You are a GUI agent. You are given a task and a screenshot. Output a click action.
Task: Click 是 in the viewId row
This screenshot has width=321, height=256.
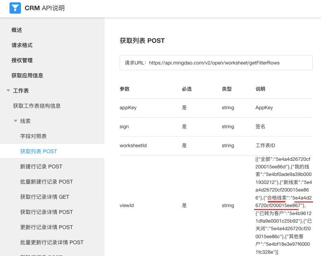(184, 205)
